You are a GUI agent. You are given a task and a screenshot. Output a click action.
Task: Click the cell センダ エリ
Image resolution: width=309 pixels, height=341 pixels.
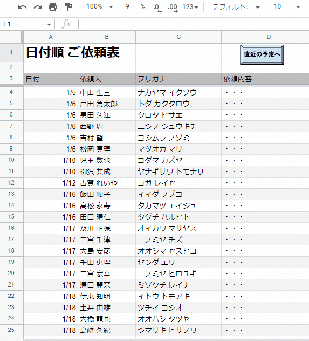(178, 262)
